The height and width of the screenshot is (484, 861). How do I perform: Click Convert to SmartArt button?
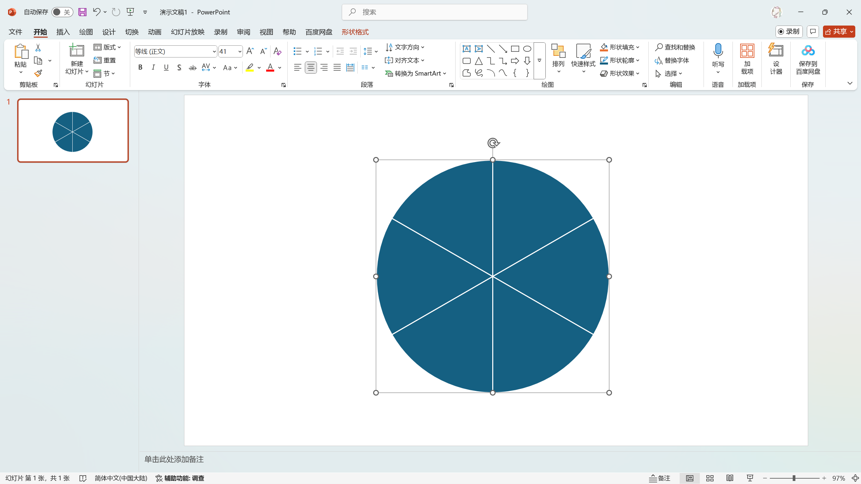(416, 74)
